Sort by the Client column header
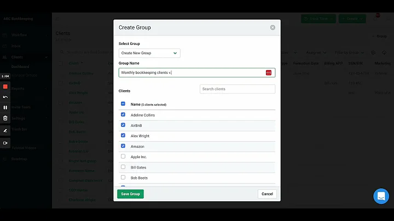The image size is (394, 221). [x=74, y=63]
